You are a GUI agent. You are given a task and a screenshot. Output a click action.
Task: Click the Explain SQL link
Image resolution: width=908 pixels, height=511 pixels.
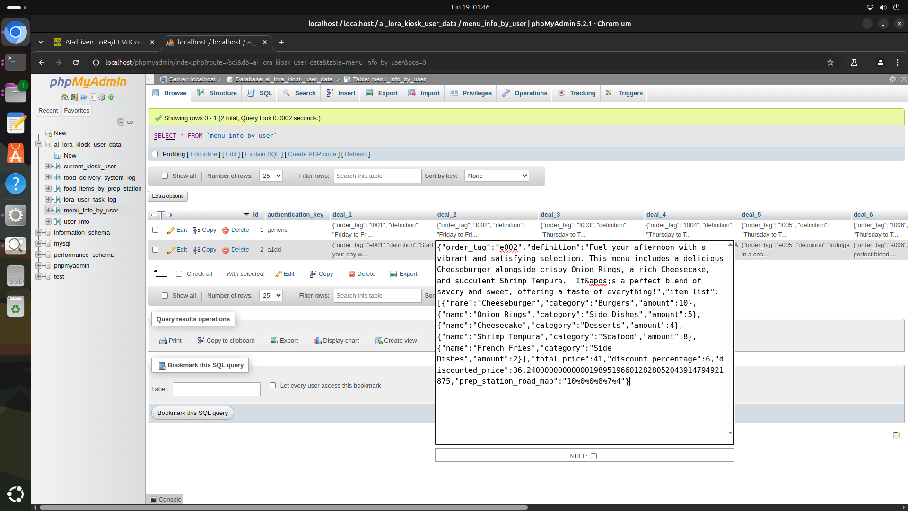click(x=262, y=154)
